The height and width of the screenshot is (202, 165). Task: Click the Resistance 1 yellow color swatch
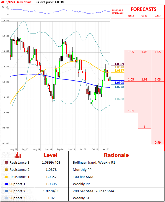tap(6, 177)
